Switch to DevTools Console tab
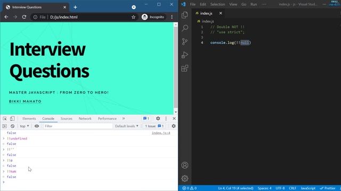 (x=48, y=118)
